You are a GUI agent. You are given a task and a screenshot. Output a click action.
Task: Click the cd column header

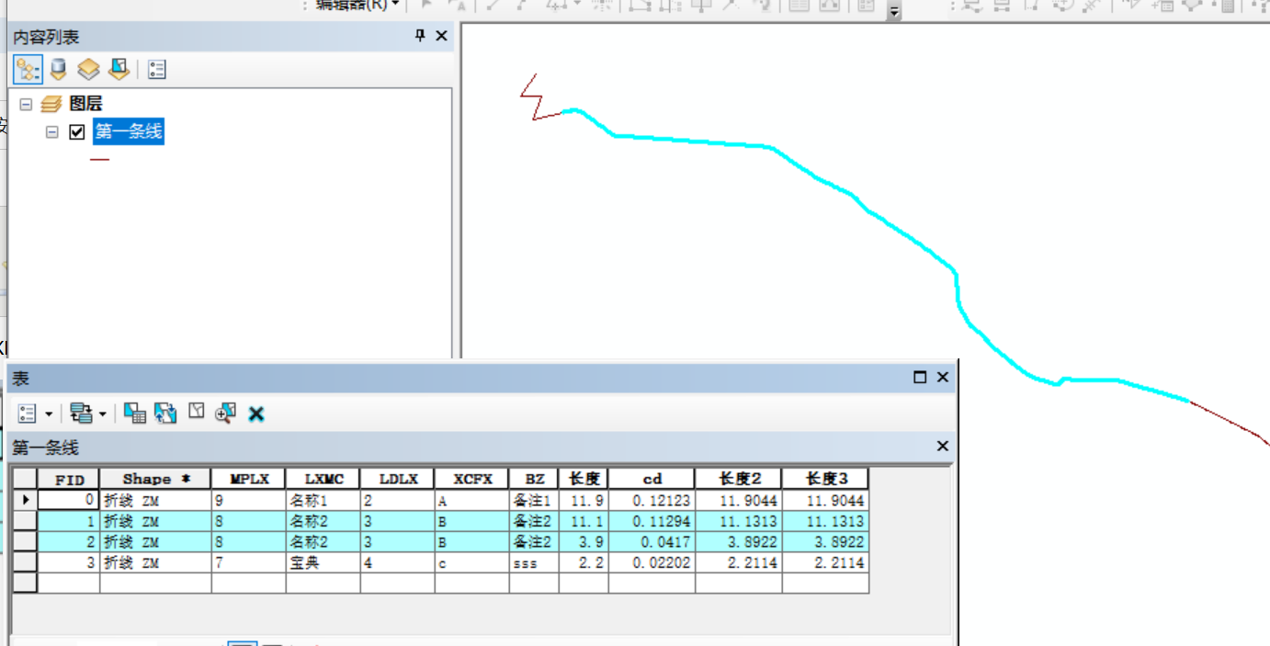652,479
